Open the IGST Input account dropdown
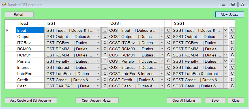The height and width of the screenshot is (109, 249). [98, 30]
